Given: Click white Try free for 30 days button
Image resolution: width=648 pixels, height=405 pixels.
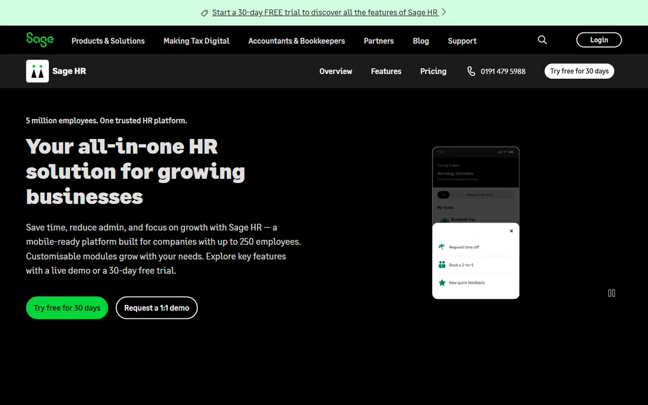Looking at the screenshot, I should pyautogui.click(x=579, y=71).
